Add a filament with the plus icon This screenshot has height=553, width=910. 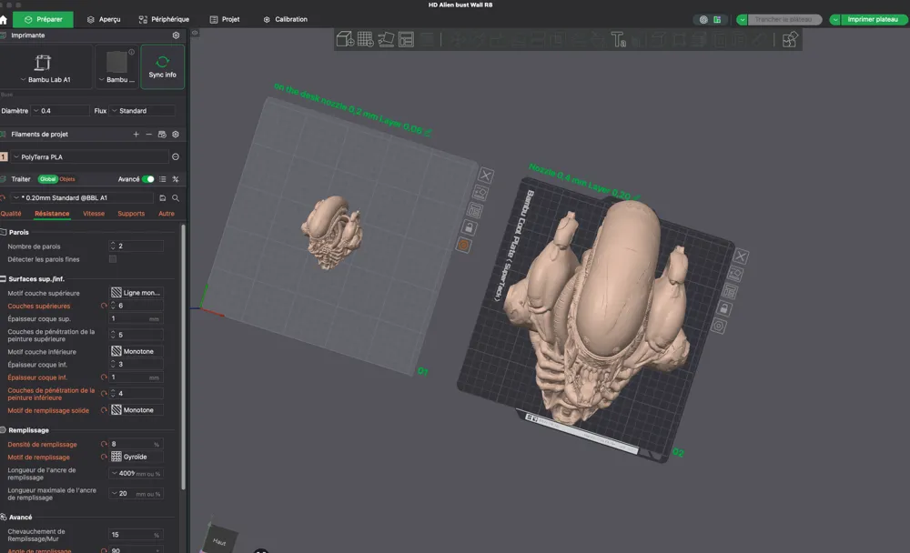coord(136,134)
